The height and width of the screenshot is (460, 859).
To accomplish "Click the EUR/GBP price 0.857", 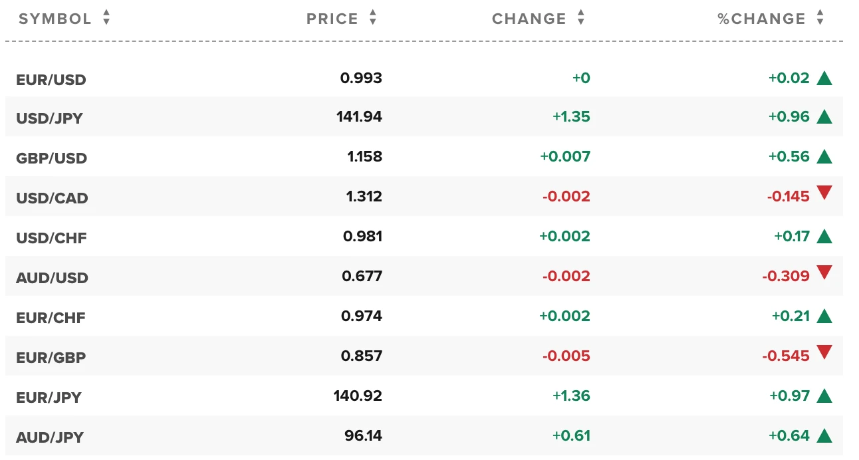I will pyautogui.click(x=362, y=356).
